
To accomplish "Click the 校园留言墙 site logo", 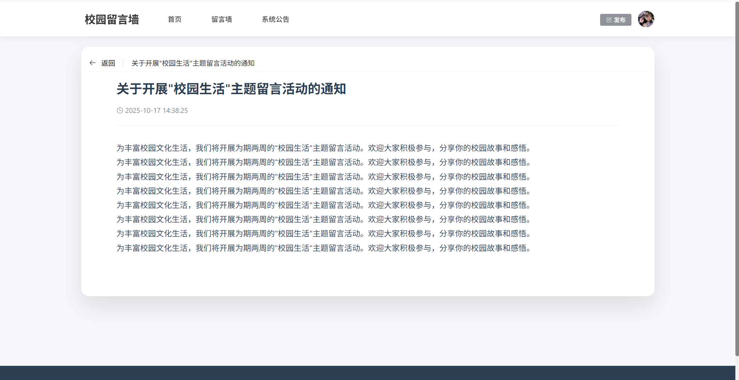I will coord(112,19).
